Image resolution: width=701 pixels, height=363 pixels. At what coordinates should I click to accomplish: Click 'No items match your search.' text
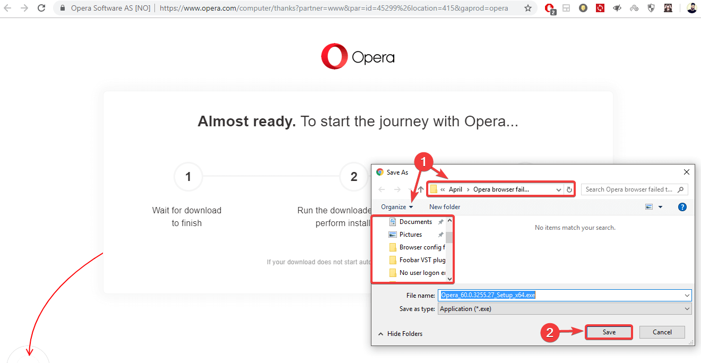coord(575,228)
